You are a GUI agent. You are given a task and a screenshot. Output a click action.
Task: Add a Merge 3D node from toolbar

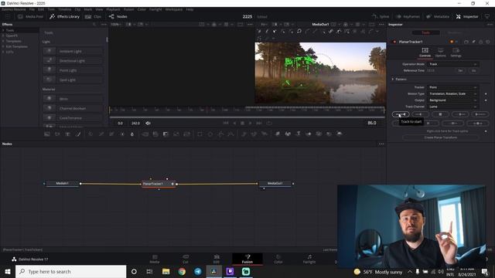309,134
